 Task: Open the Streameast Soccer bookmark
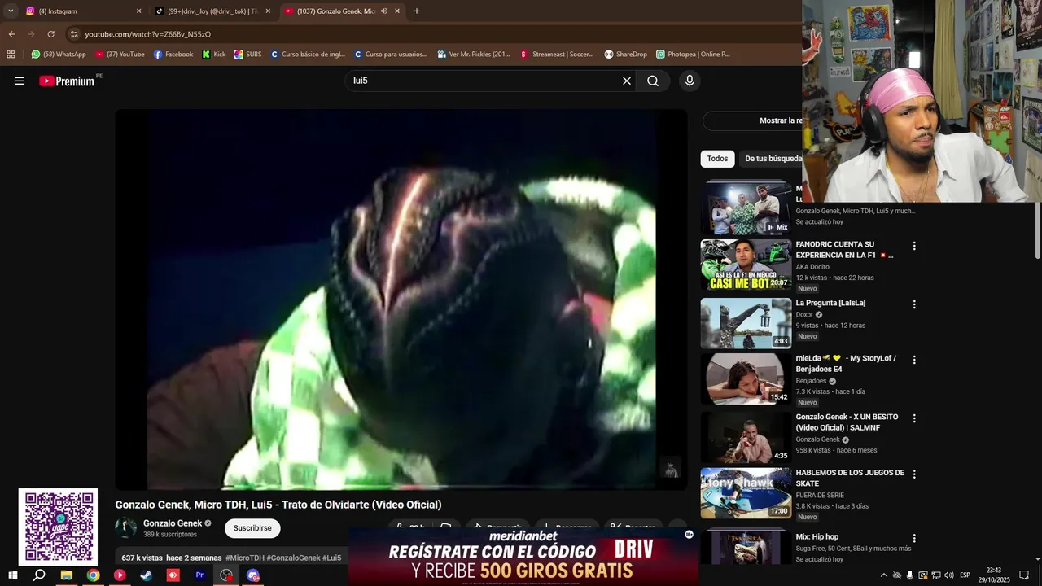(557, 55)
